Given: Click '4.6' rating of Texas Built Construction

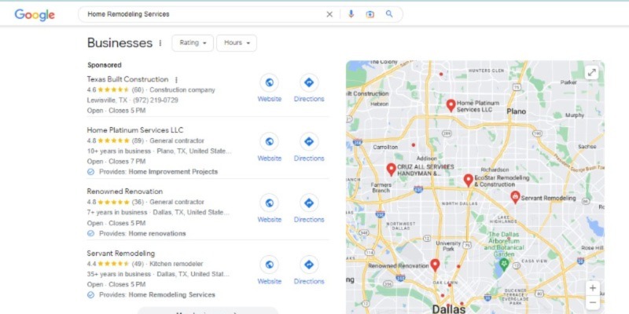Looking at the screenshot, I should [x=91, y=90].
